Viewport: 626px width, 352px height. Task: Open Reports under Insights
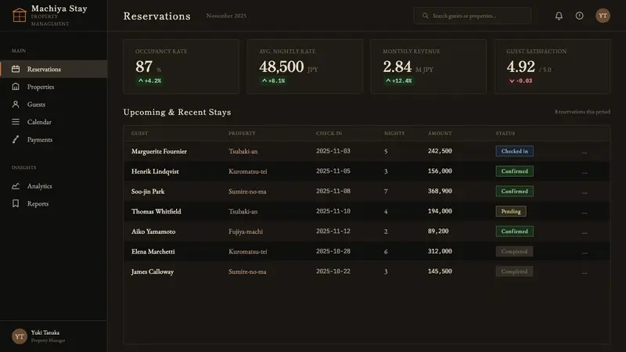point(53,203)
